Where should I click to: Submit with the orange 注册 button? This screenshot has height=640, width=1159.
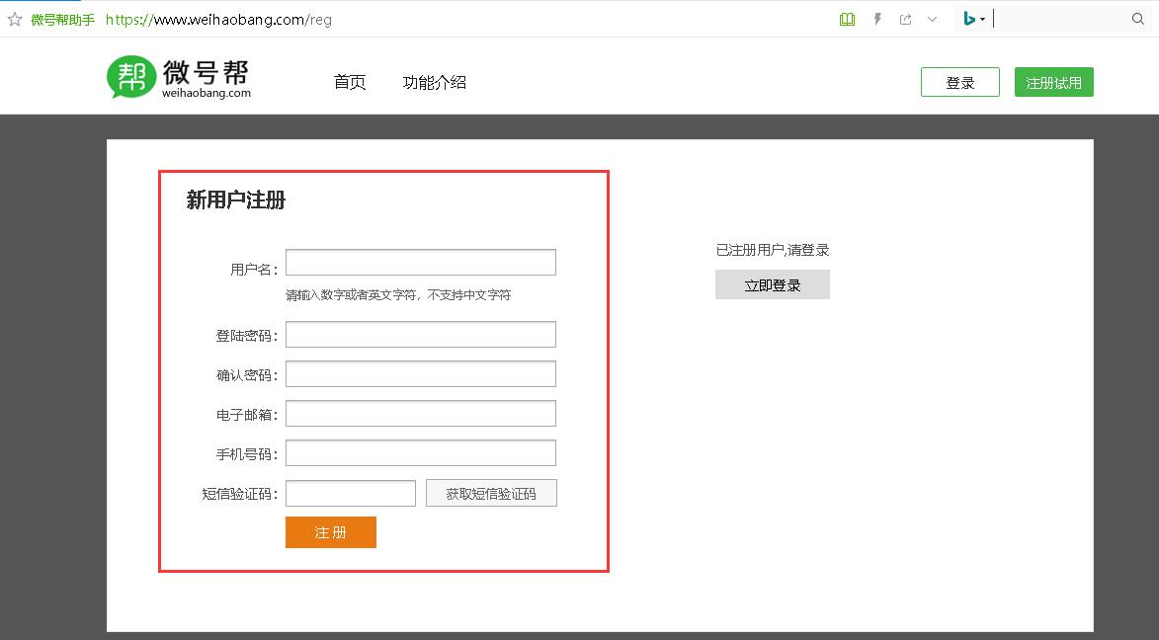coord(331,532)
